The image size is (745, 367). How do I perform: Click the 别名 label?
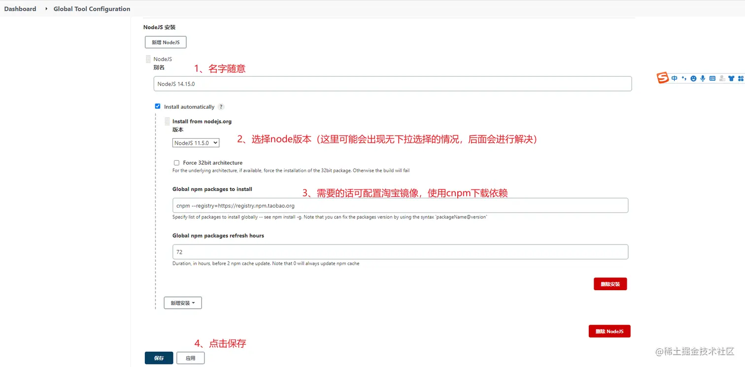tap(159, 67)
